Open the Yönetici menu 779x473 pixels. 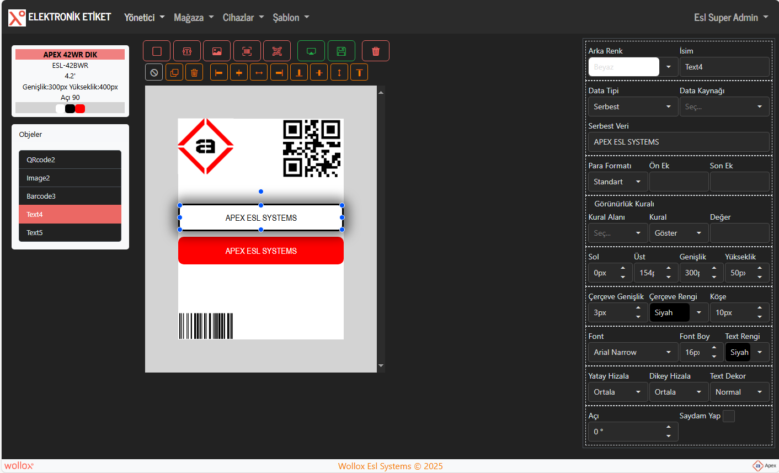coord(145,18)
